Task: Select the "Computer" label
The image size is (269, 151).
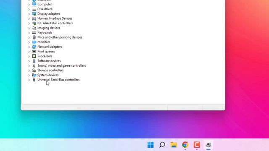Action: 45,4
